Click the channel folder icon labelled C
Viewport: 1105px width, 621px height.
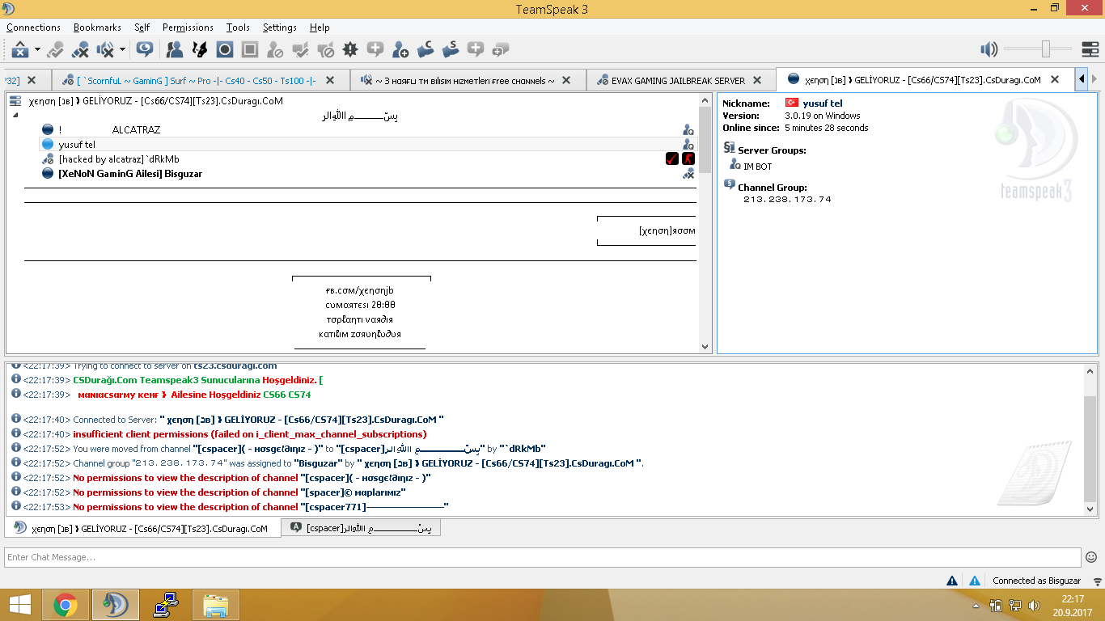pos(425,49)
